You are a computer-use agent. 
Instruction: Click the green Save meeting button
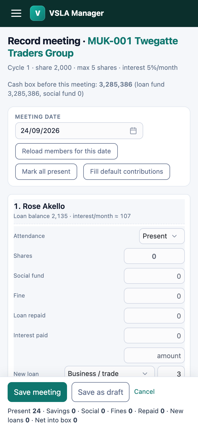click(x=37, y=392)
